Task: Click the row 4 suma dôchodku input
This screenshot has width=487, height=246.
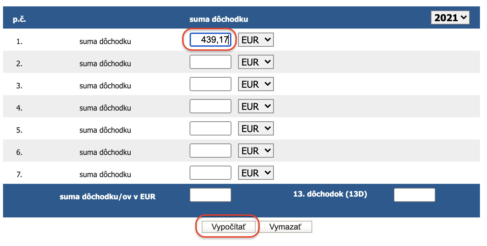Action: [x=210, y=107]
